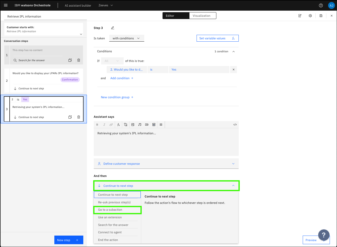Click the audio music note icon
Screen dimensions: 337x247
140,125
